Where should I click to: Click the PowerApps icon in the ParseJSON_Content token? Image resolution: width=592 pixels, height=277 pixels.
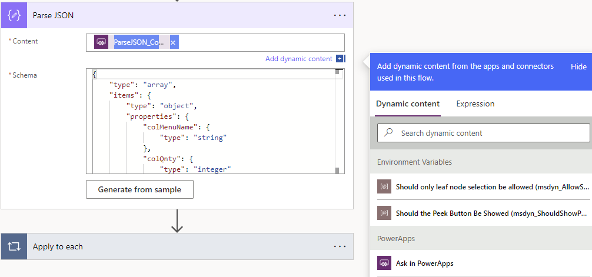[101, 42]
